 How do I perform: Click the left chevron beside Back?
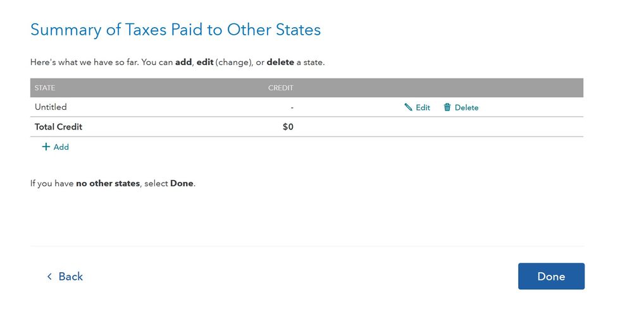coord(49,277)
